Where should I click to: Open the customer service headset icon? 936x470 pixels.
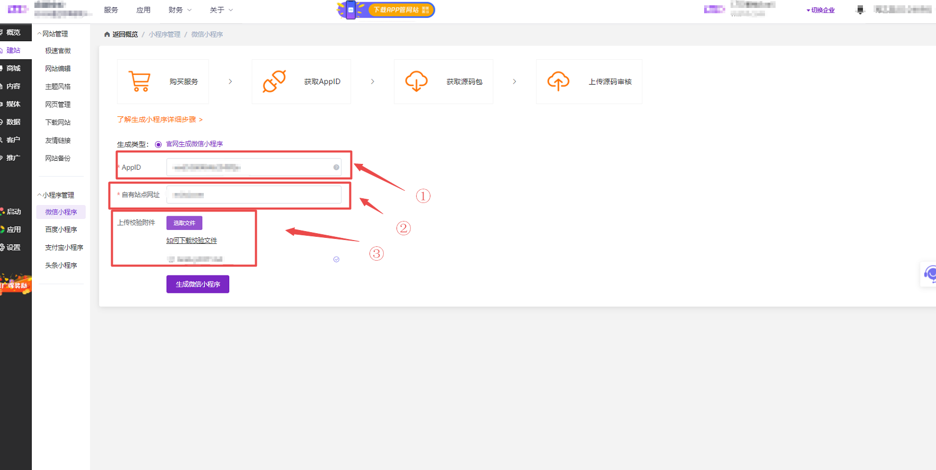tap(930, 274)
